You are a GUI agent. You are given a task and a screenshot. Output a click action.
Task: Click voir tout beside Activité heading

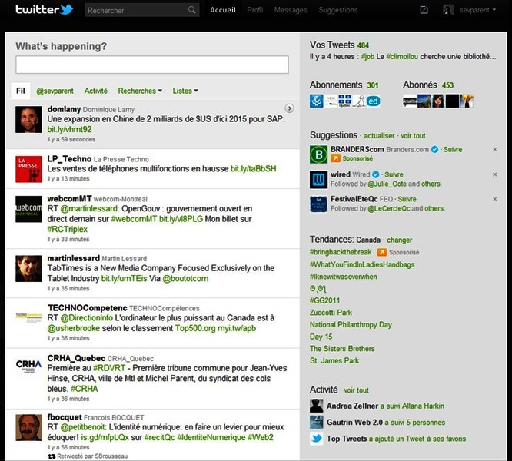tap(356, 390)
